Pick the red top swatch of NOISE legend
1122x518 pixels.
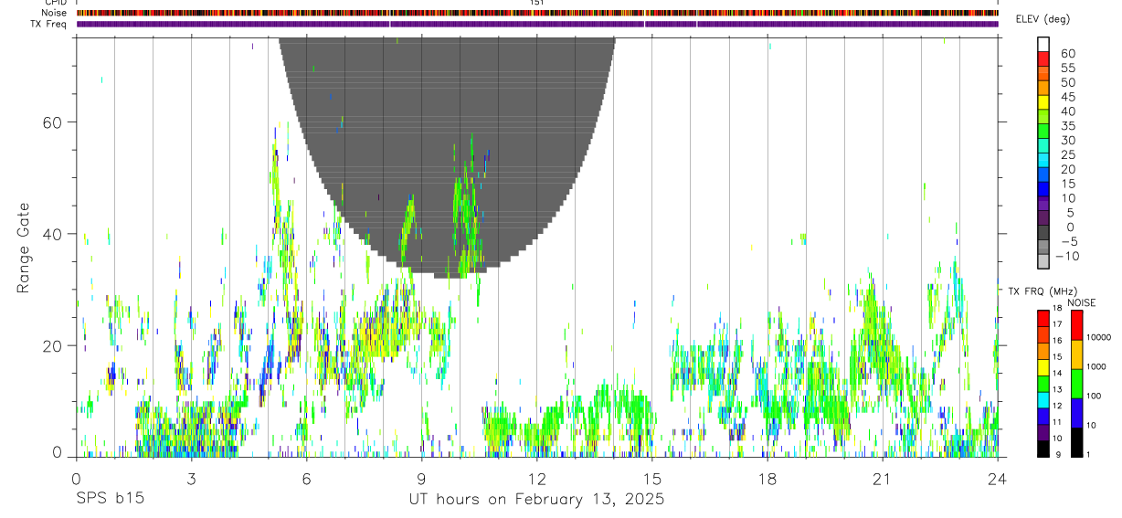1076,325
